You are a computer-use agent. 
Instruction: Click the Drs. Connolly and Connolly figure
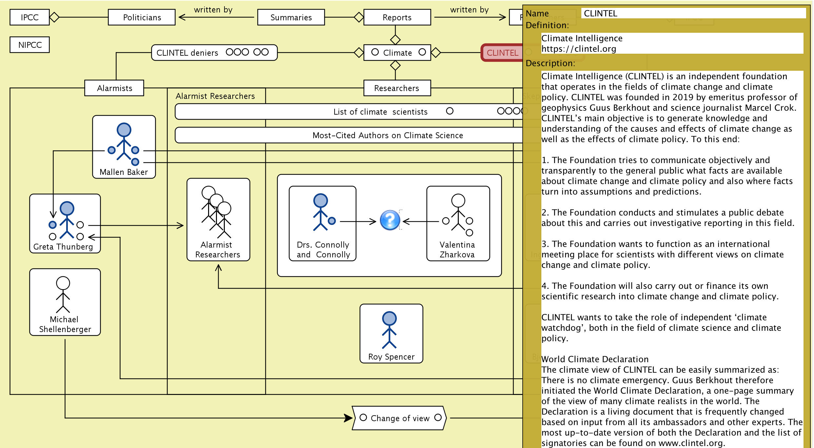tap(321, 212)
